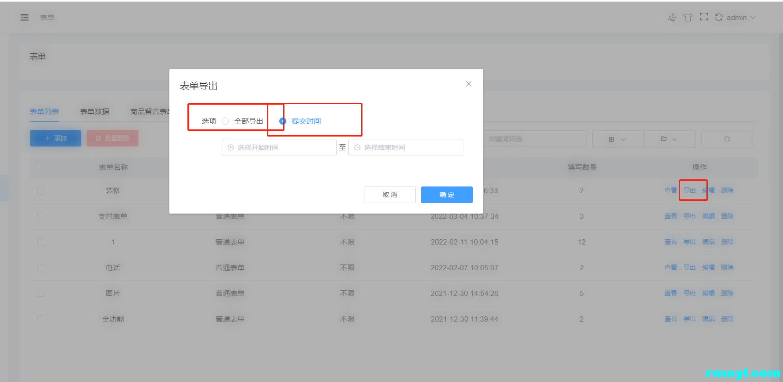Select the 提交时间 radio option
The height and width of the screenshot is (382, 783).
(x=300, y=121)
